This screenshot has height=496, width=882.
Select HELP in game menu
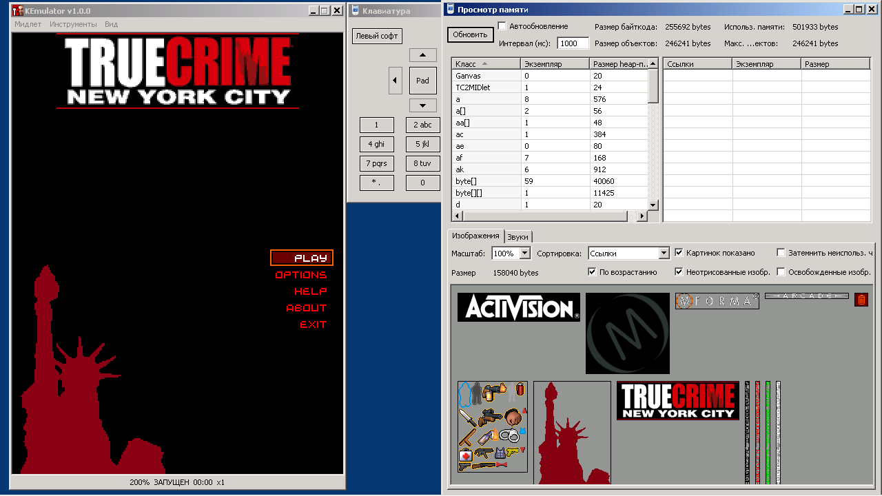pyautogui.click(x=310, y=291)
